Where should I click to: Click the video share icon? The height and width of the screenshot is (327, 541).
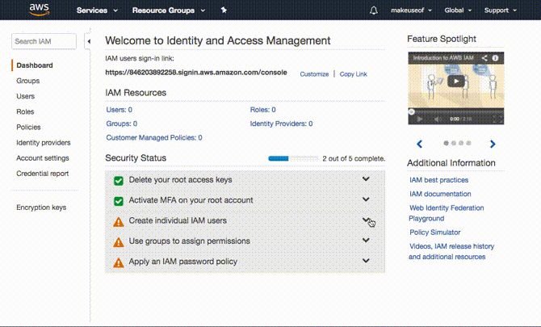coord(484,58)
